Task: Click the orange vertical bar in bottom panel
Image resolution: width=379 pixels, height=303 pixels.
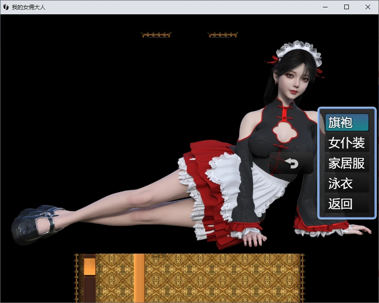Action: (x=139, y=278)
